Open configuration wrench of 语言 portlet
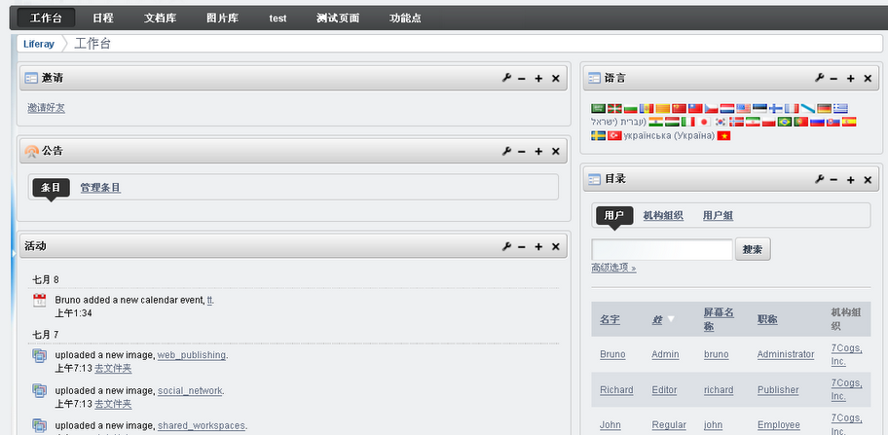Image resolution: width=888 pixels, height=435 pixels. (x=819, y=78)
